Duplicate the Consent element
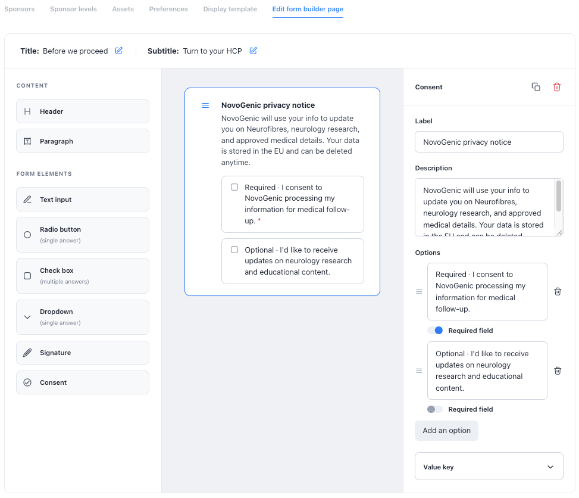This screenshot has height=498, width=579. tap(536, 87)
